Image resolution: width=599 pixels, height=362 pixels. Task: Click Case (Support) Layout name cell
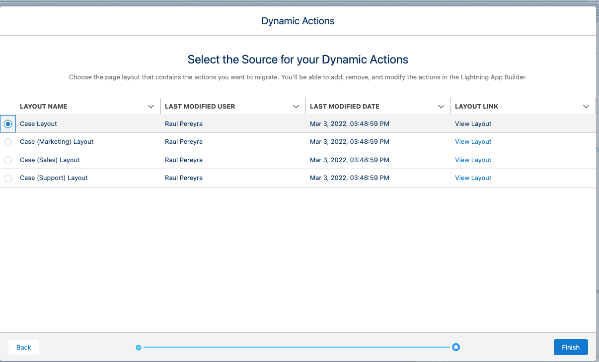point(54,178)
